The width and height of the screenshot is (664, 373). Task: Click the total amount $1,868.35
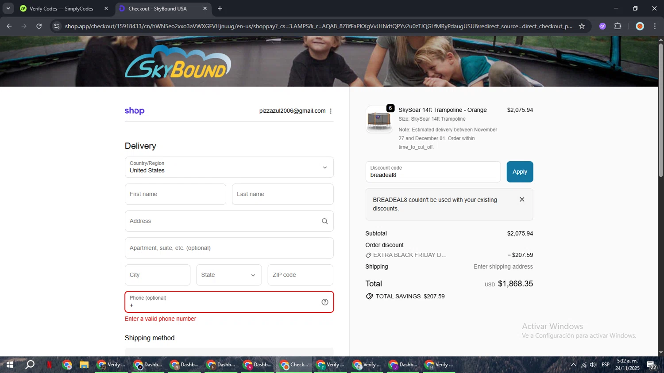pos(515,284)
